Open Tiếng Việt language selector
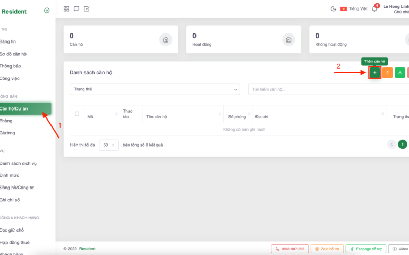 (354, 9)
